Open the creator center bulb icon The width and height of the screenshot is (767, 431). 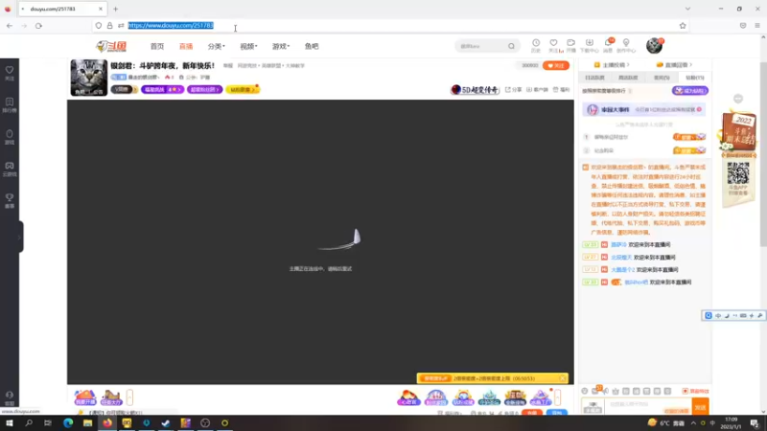tap(626, 45)
